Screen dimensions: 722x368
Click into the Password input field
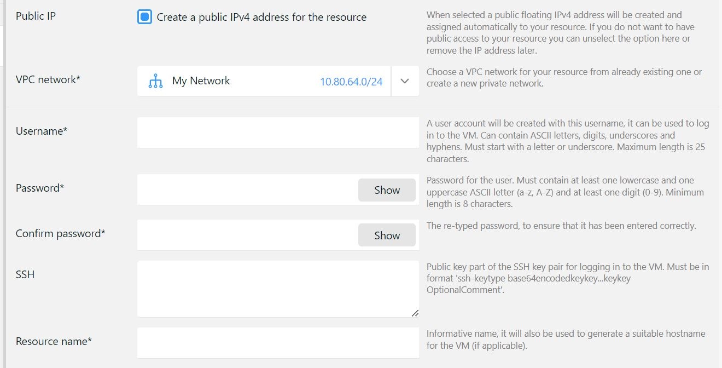coord(247,190)
